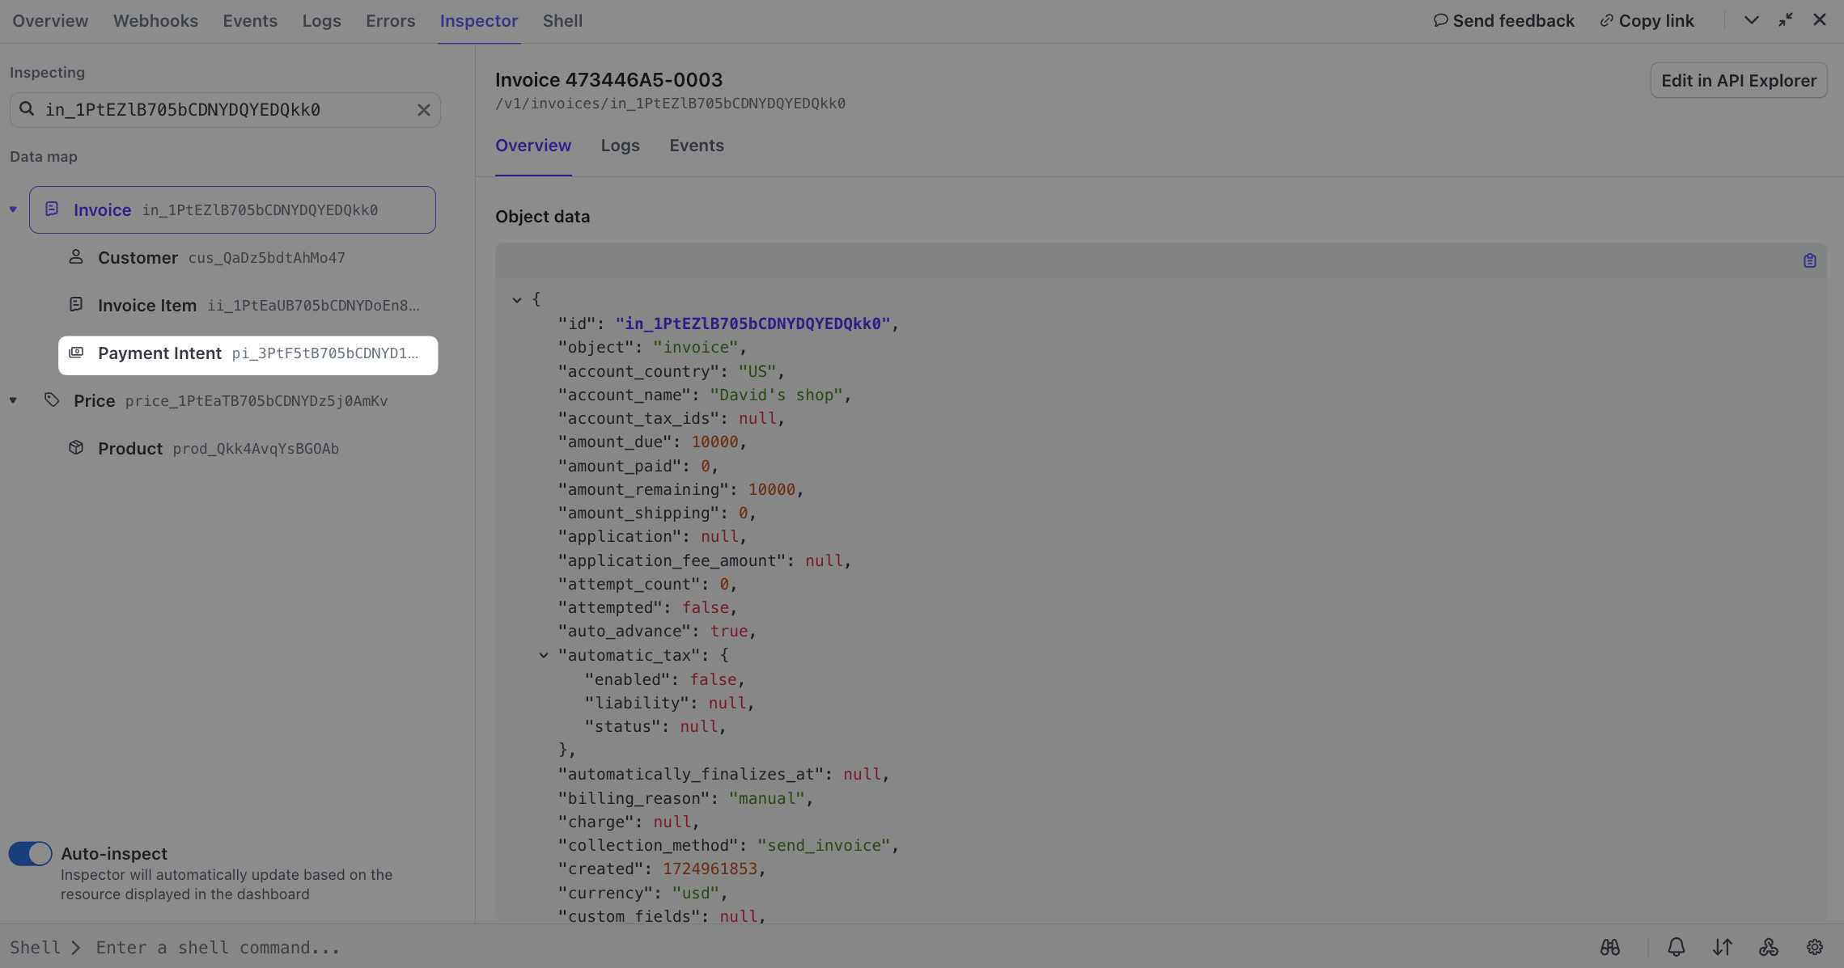The height and width of the screenshot is (968, 1844).
Task: Click the invoice id link in JSON
Action: 752,323
